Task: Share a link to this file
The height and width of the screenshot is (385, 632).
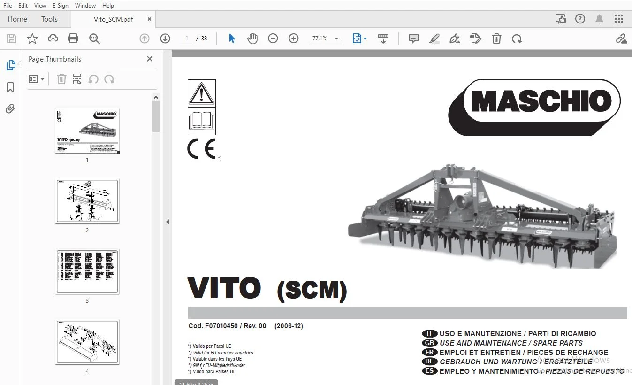Action: pyautogui.click(x=622, y=38)
